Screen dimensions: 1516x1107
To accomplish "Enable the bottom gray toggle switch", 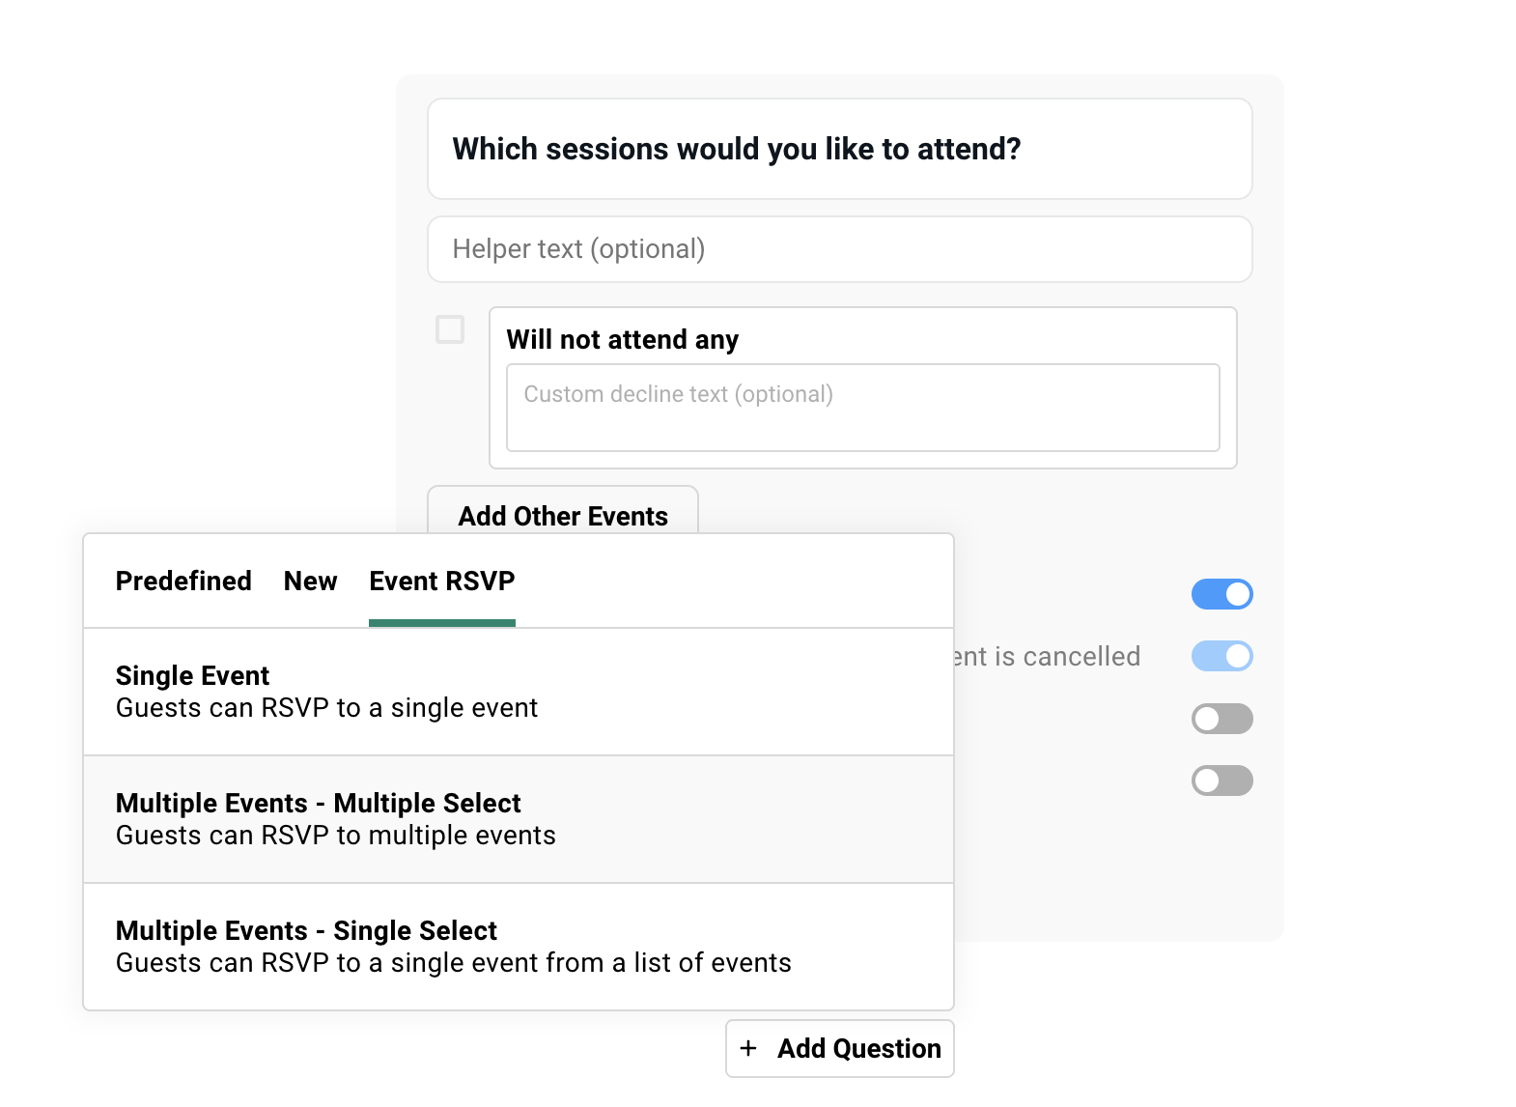I will (x=1221, y=780).
